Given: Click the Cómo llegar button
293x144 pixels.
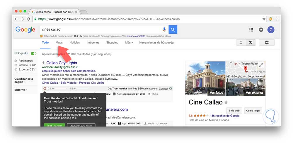Looking at the screenshot, I should 253,111.
